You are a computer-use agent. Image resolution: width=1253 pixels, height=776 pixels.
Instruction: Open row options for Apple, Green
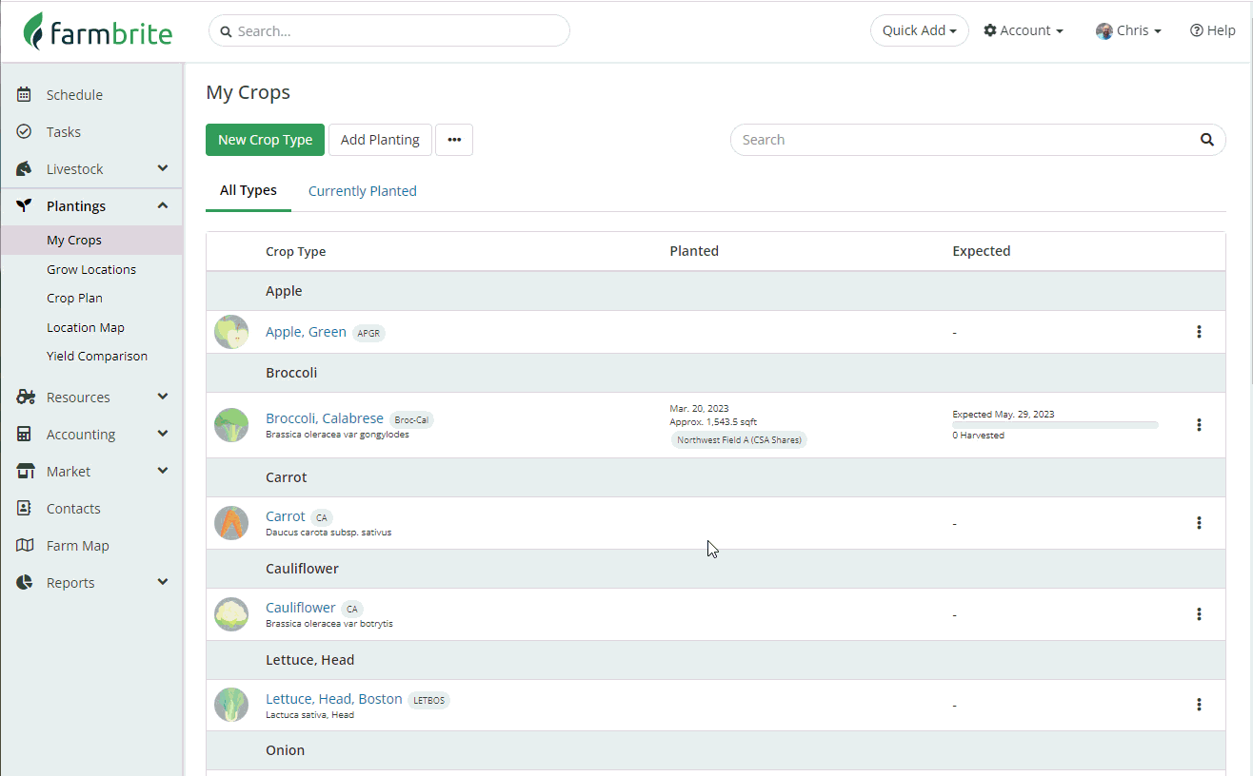[x=1199, y=332]
